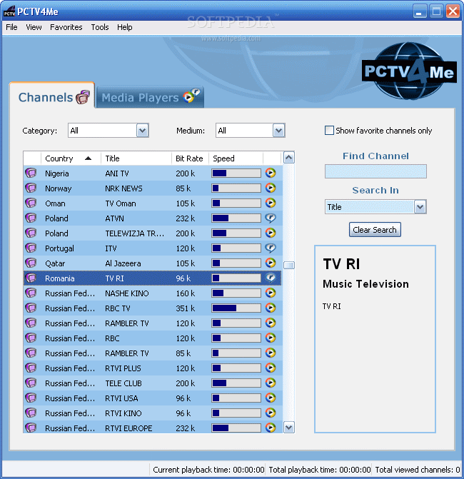The image size is (464, 479).
Task: Select the RTVI USA channel title
Action: coord(121,398)
